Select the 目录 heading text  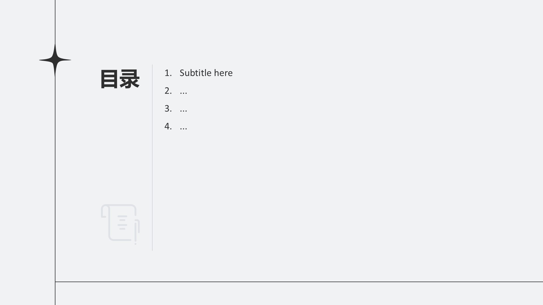coord(120,79)
